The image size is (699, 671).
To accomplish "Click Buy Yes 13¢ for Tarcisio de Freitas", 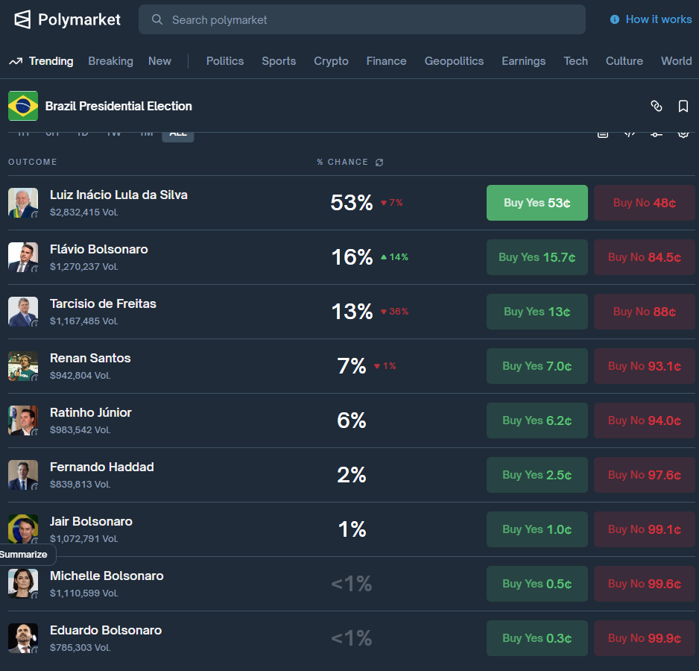I will click(x=537, y=312).
